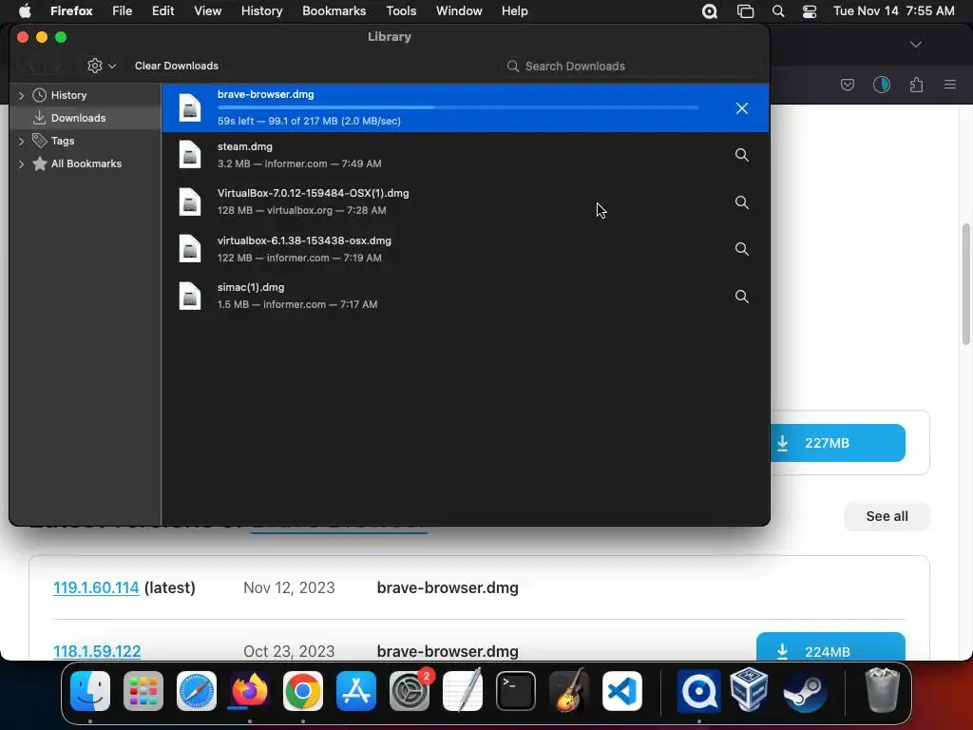The height and width of the screenshot is (730, 973).
Task: Open the History menu in menu bar
Action: tap(262, 11)
